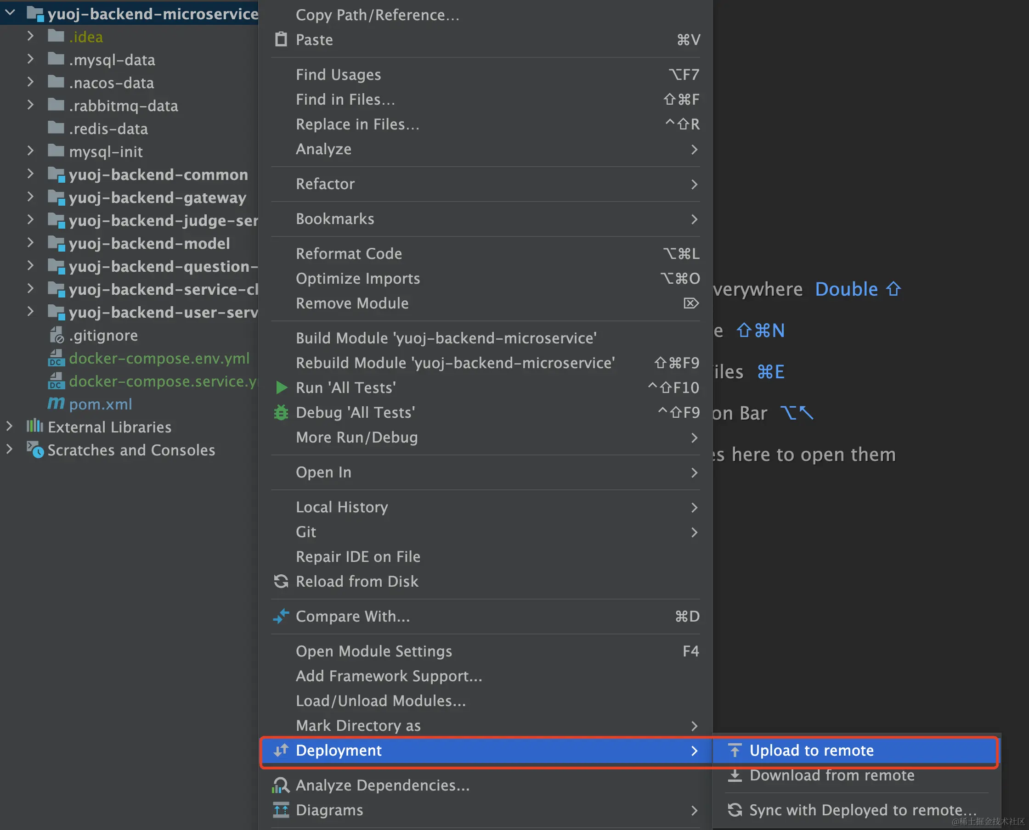Click the Sync with Deployed icon
The image size is (1029, 830).
click(x=735, y=810)
